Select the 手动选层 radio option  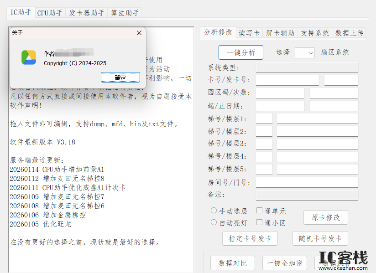213,211
